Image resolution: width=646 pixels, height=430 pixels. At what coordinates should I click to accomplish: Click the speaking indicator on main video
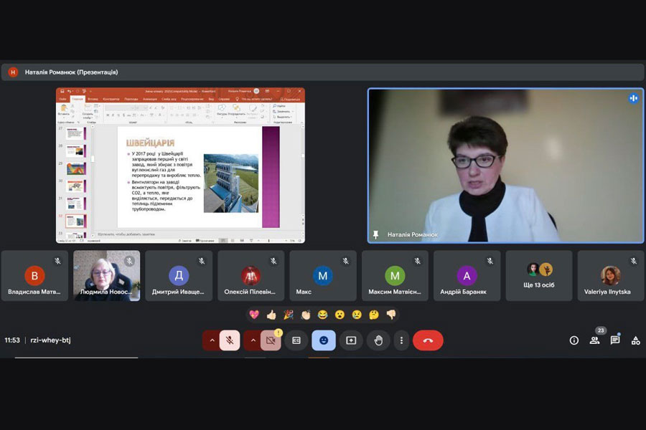coord(633,98)
